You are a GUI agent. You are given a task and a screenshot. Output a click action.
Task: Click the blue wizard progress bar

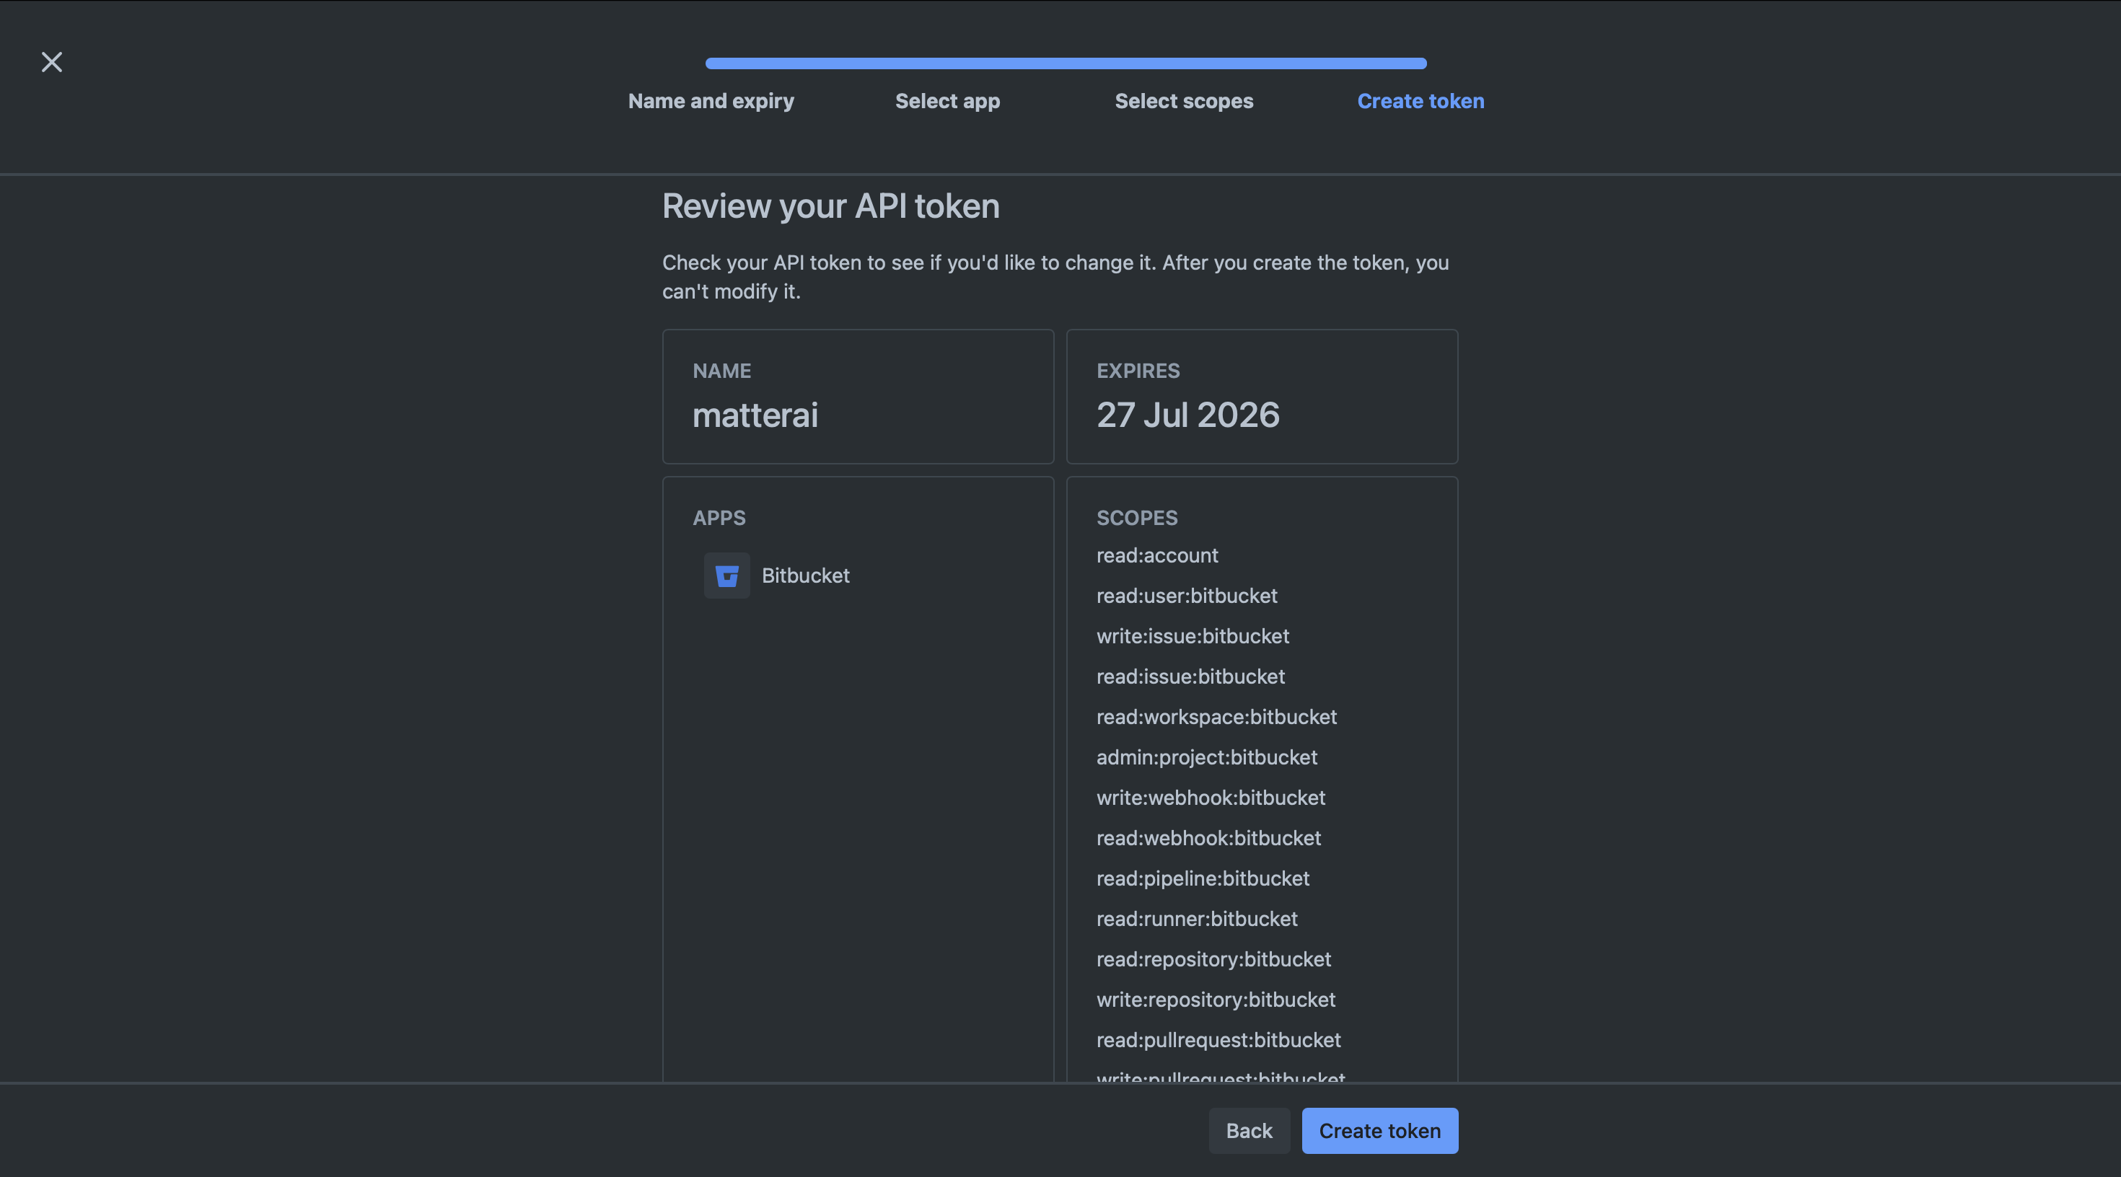coord(1066,63)
